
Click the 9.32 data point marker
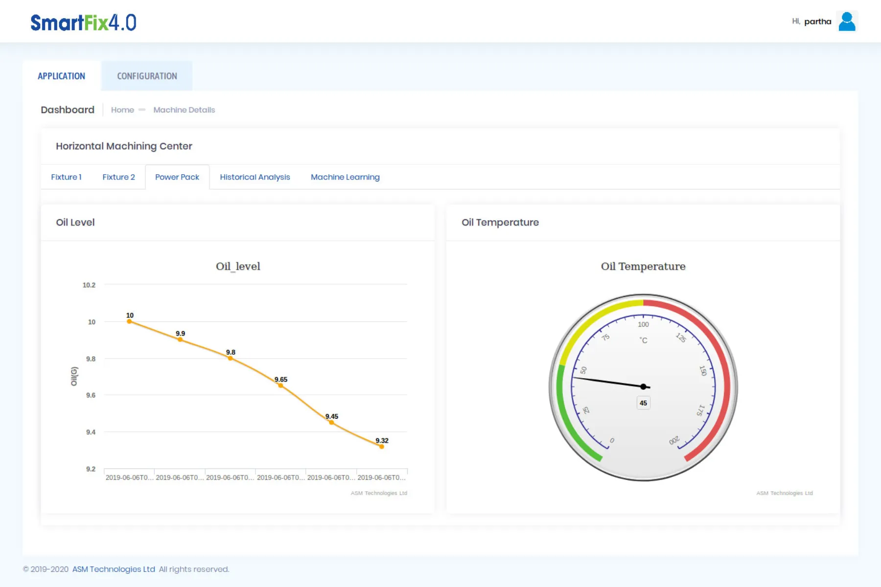[x=382, y=447]
